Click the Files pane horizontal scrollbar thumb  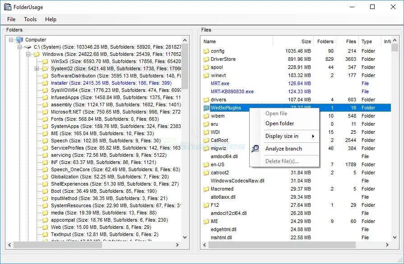[282, 245]
